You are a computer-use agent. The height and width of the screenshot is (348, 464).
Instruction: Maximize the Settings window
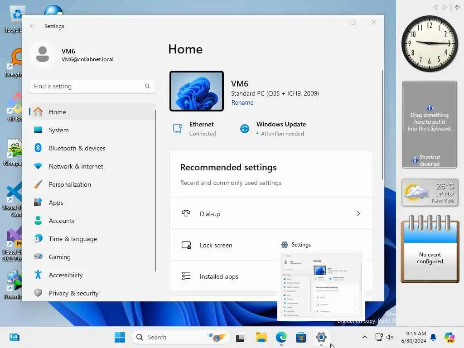[x=353, y=22]
